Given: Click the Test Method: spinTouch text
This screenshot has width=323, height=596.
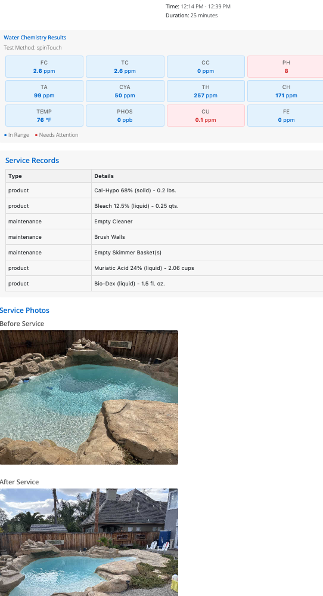Looking at the screenshot, I should pyautogui.click(x=33, y=48).
